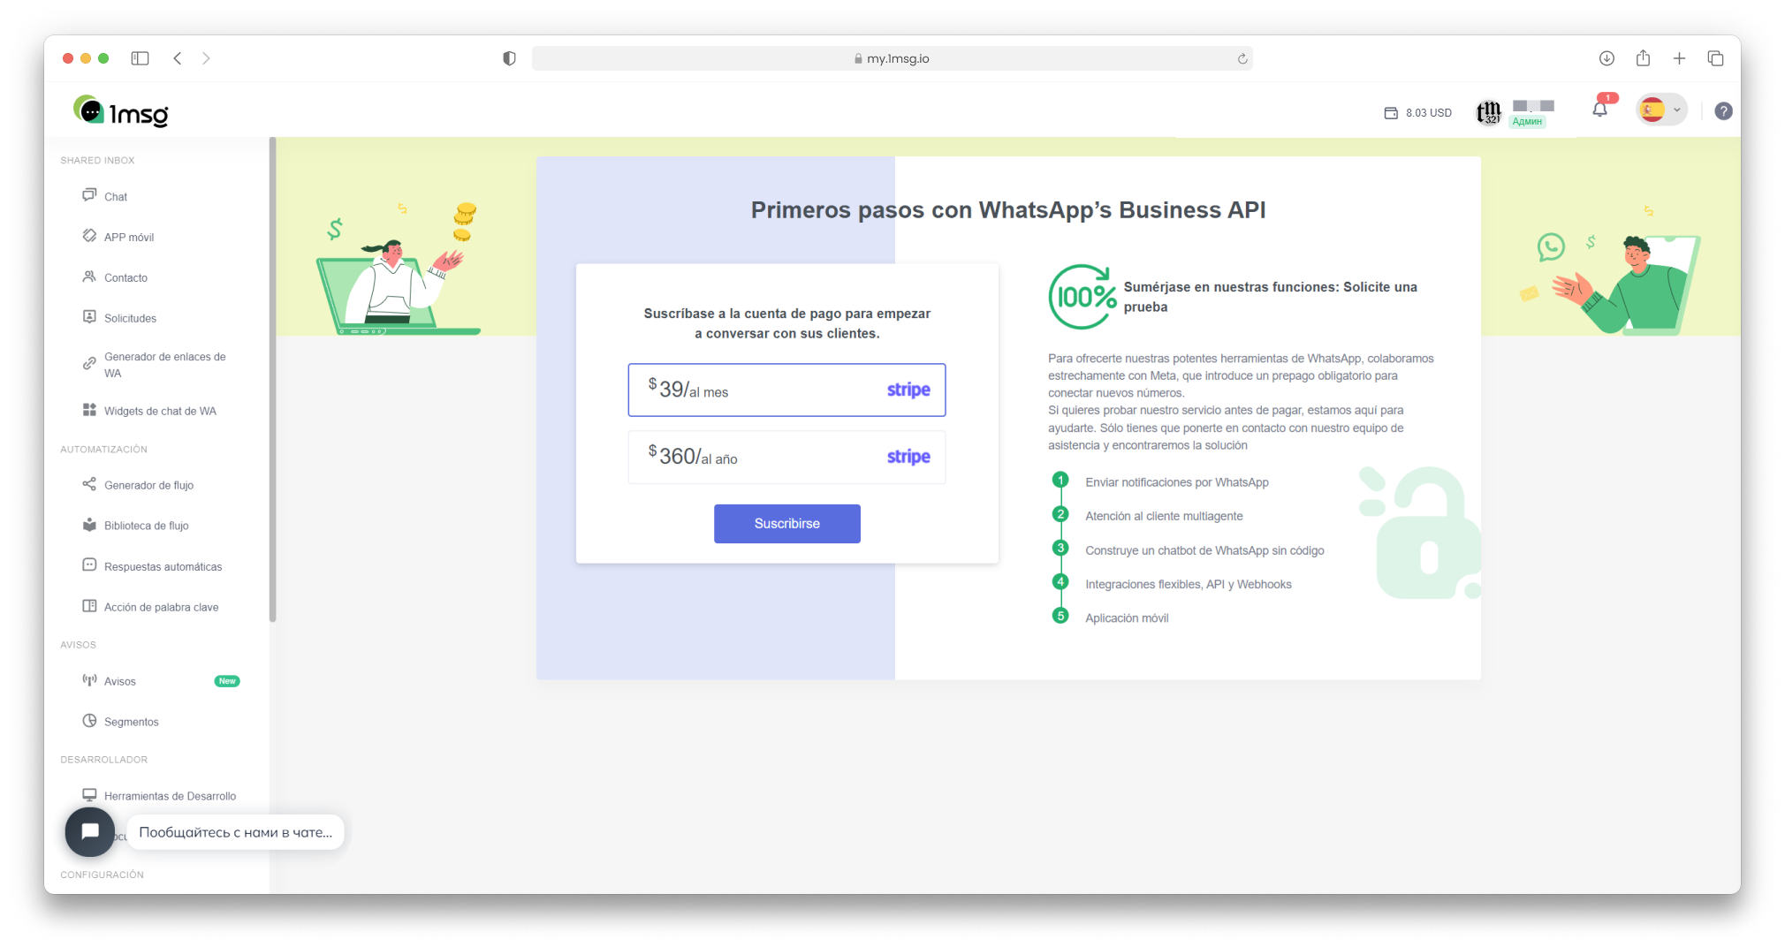
Task: Click 'Integraciones flexibles, API y Webhooks' text
Action: tap(1188, 584)
